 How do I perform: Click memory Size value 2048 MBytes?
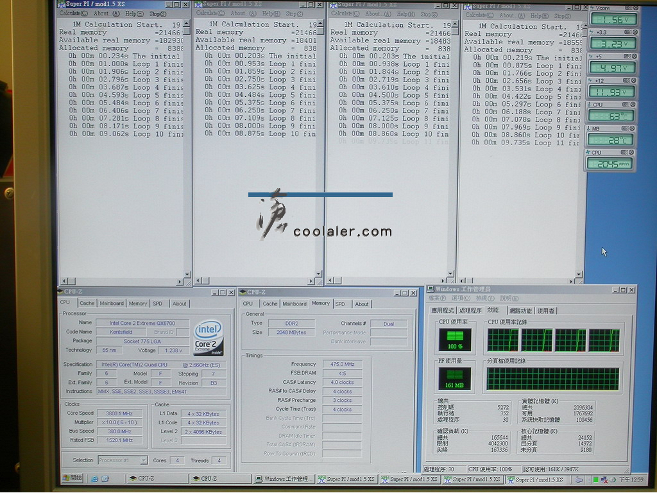click(x=291, y=332)
